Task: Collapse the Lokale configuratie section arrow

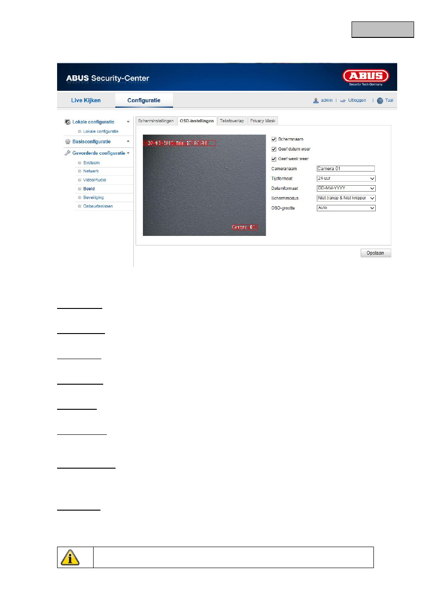Action: 128,122
